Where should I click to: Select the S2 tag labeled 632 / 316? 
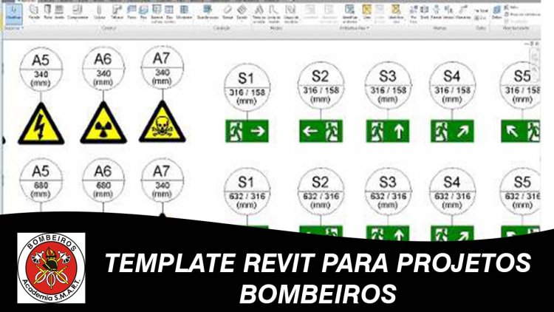[x=321, y=191]
